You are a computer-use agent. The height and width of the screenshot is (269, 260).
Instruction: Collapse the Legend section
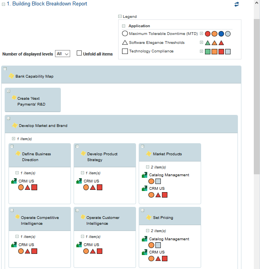[x=120, y=16]
